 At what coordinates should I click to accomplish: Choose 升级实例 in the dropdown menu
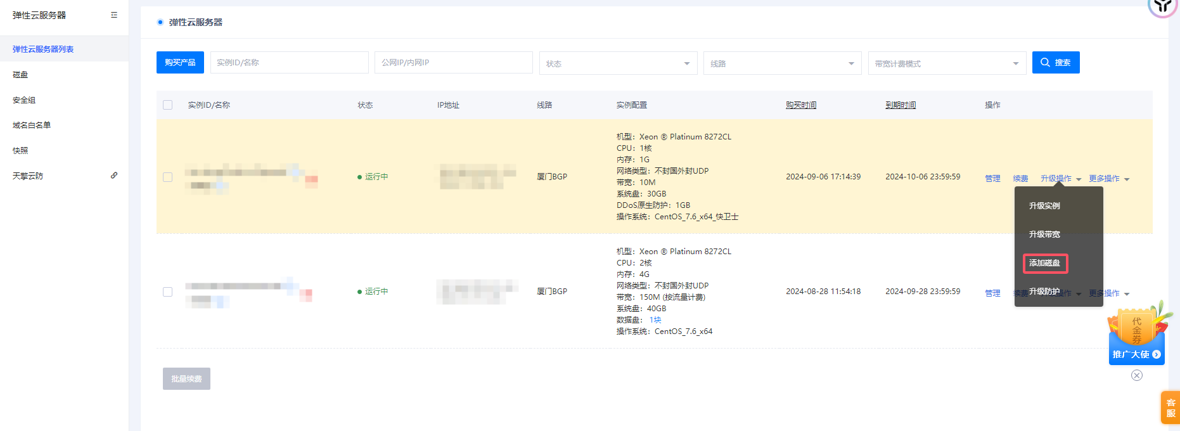(1044, 206)
